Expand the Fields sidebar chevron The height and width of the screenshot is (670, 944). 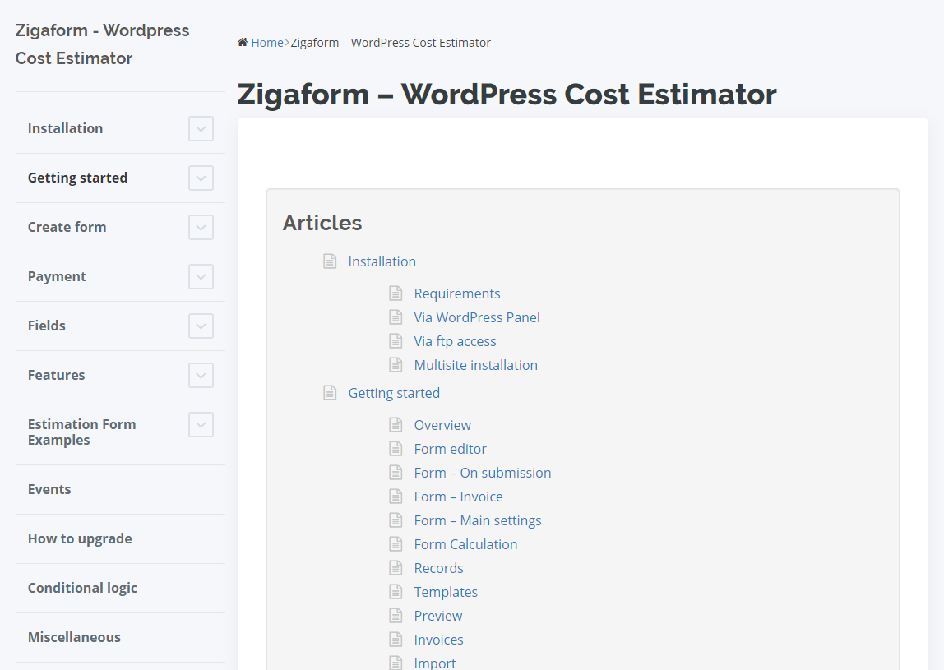click(201, 326)
